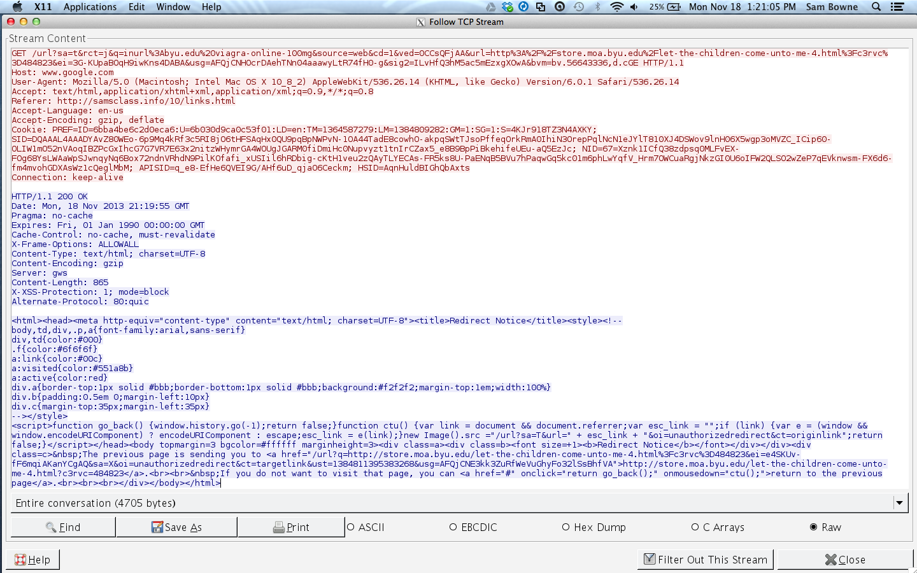This screenshot has width=917, height=573.
Task: Click the 'Accept: text/html' request header line
Action: coord(192,92)
